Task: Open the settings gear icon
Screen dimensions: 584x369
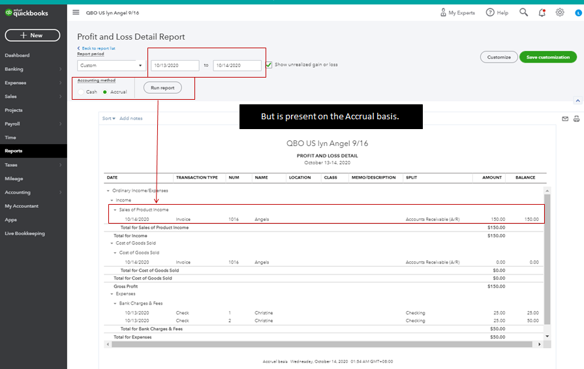Action: click(560, 12)
